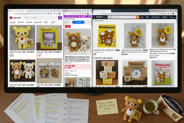This screenshot has height=123, width=184.
Task: Click the 'Frequently bought together' heading
Action: (x=103, y=58)
